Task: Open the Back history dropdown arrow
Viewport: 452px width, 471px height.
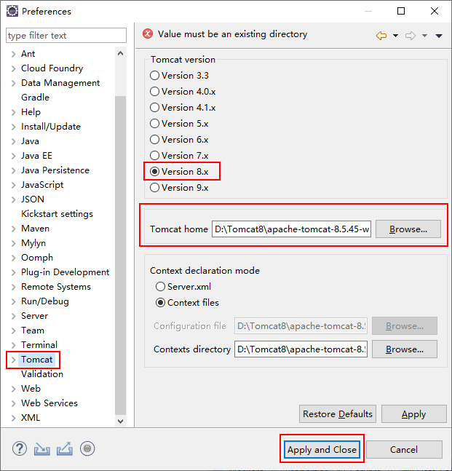Action: click(x=395, y=36)
